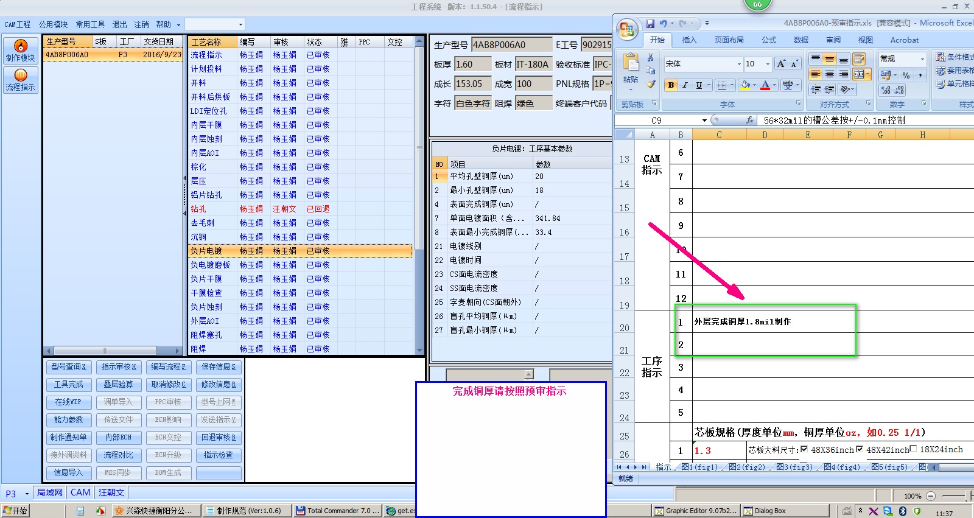Click the 保存信息 button

(219, 367)
